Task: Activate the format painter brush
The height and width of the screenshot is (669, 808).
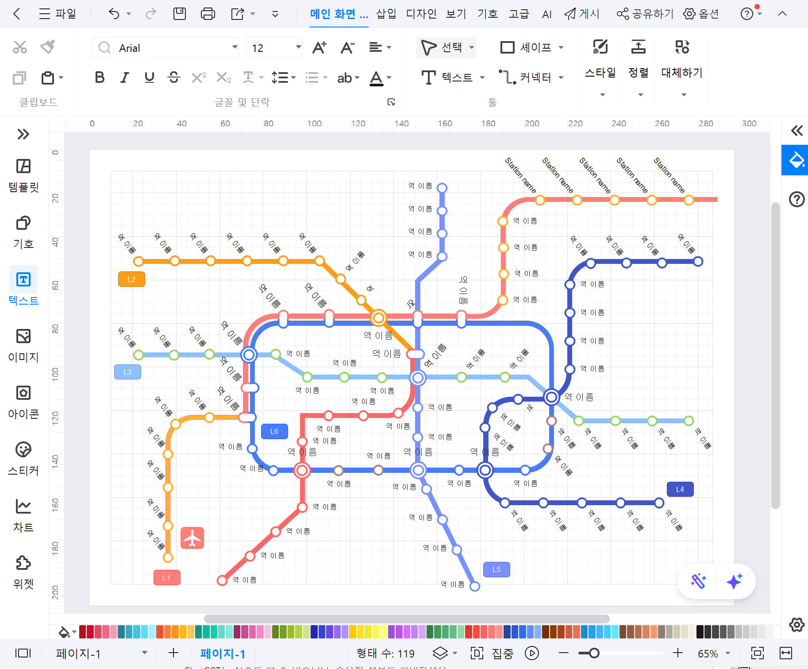Action: click(48, 46)
